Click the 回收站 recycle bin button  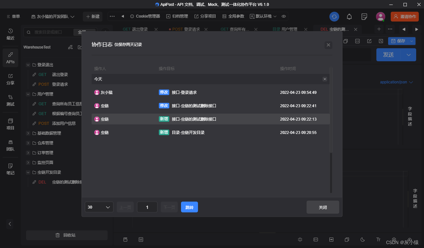click(x=67, y=235)
